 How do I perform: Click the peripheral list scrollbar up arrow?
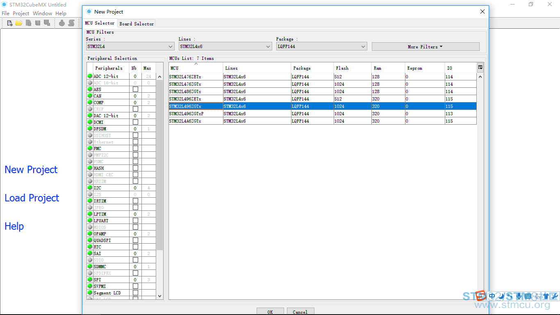(x=160, y=77)
